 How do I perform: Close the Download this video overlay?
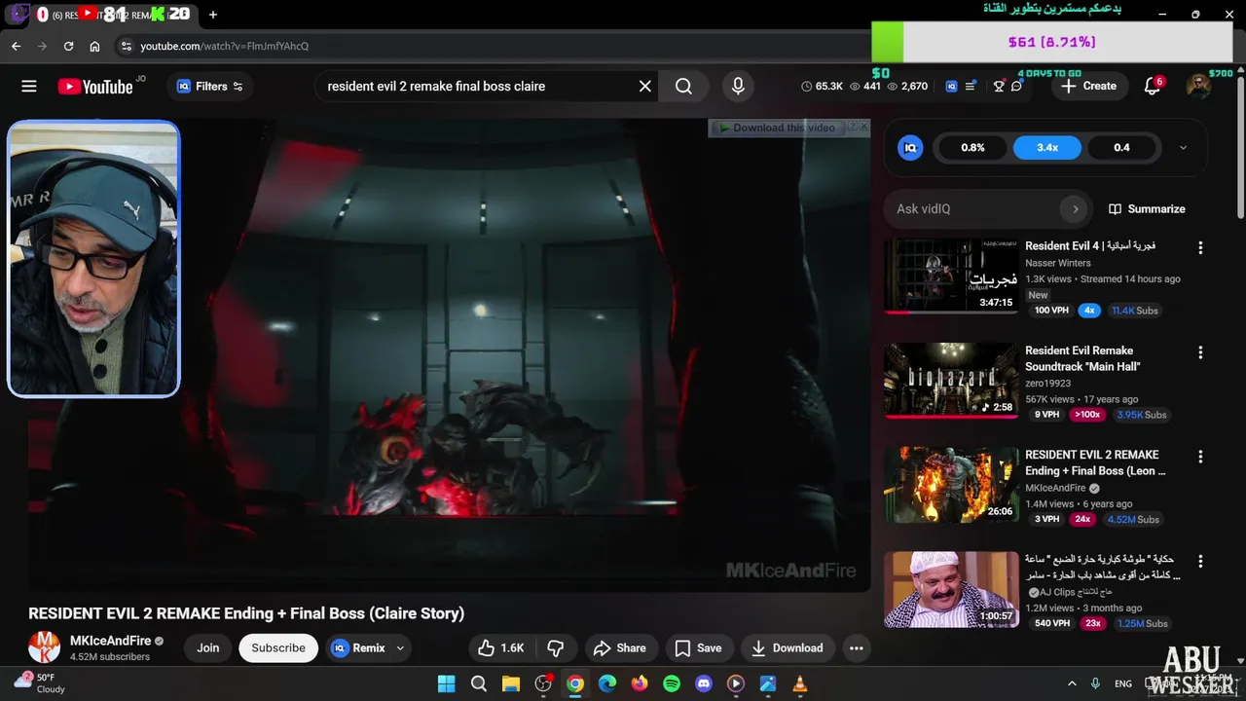click(x=863, y=126)
